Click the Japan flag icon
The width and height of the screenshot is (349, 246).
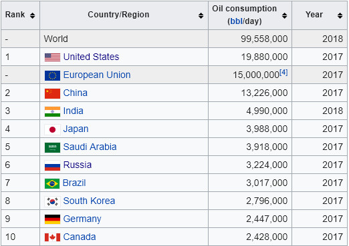pyautogui.click(x=52, y=129)
